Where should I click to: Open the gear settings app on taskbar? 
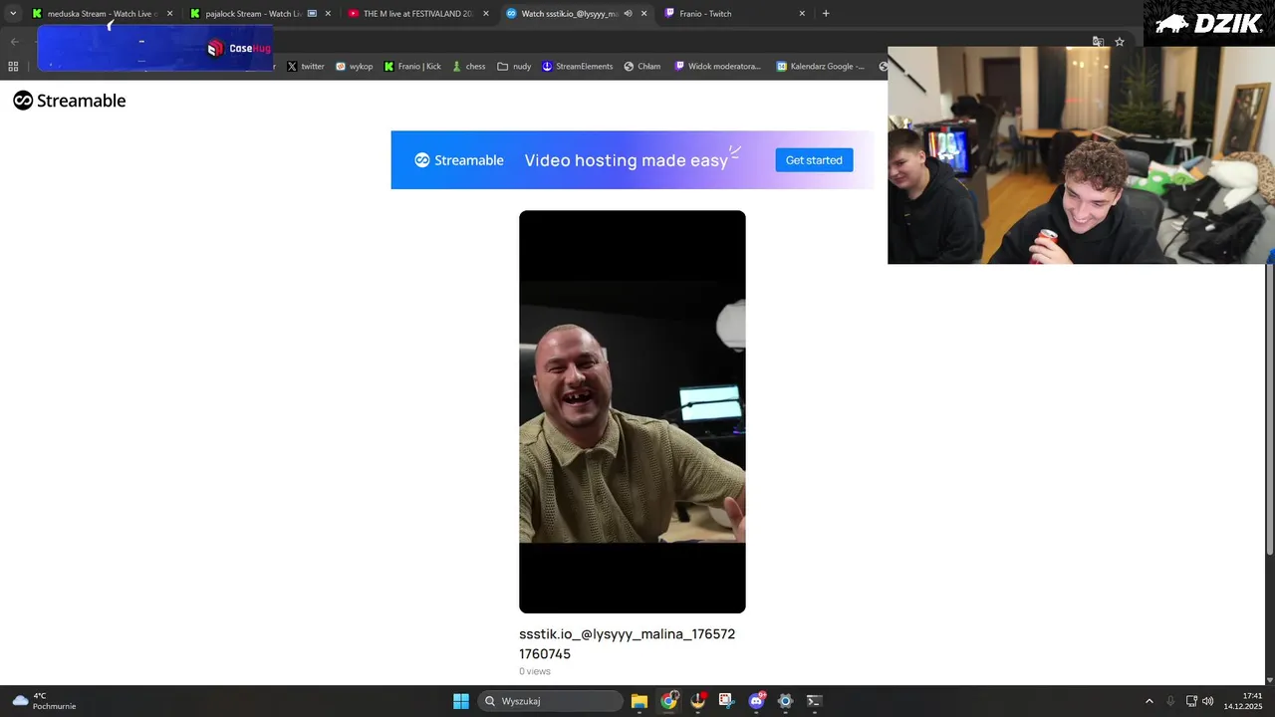point(785,701)
